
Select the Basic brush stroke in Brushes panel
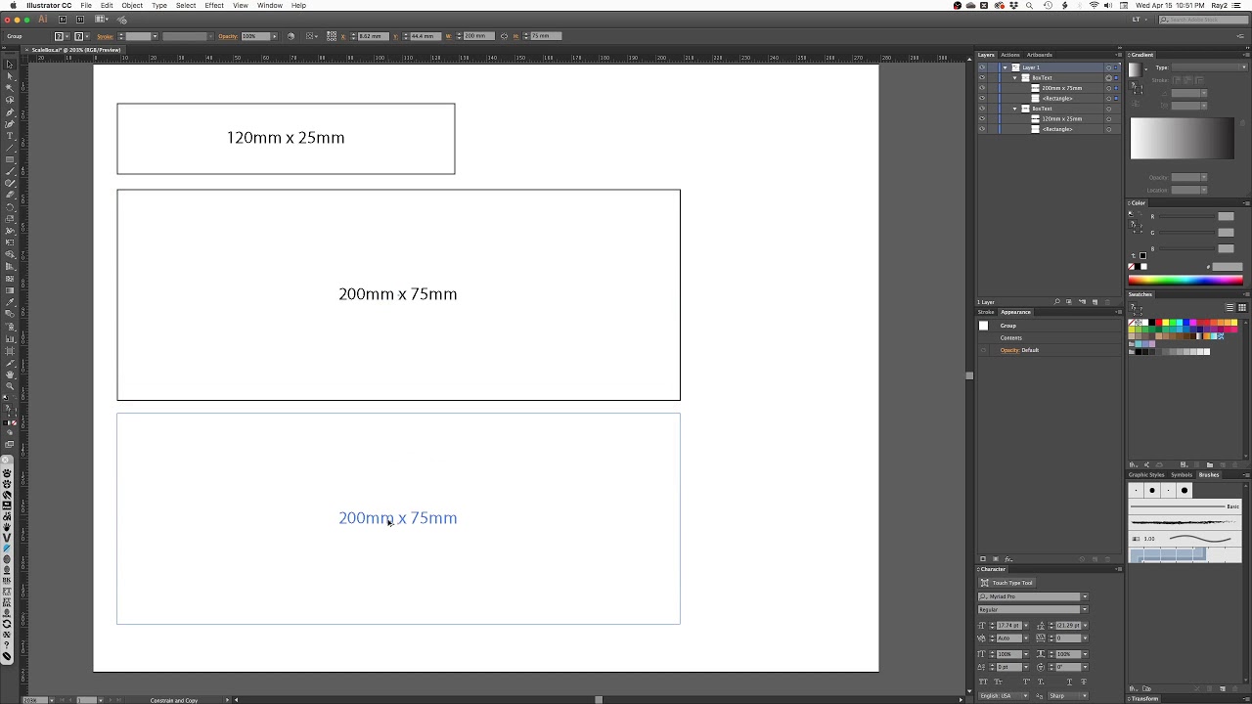(1185, 506)
